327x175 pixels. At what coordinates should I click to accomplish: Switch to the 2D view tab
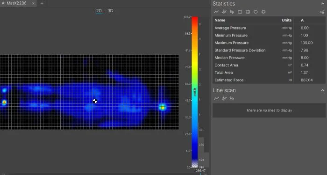[x=99, y=11]
